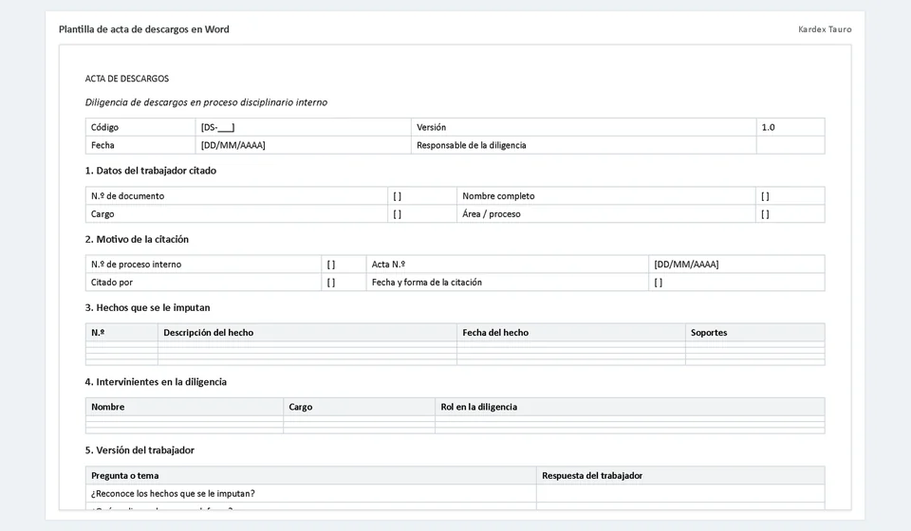Click the bracket field next to 'Citado por'
The image size is (911, 531).
[344, 282]
